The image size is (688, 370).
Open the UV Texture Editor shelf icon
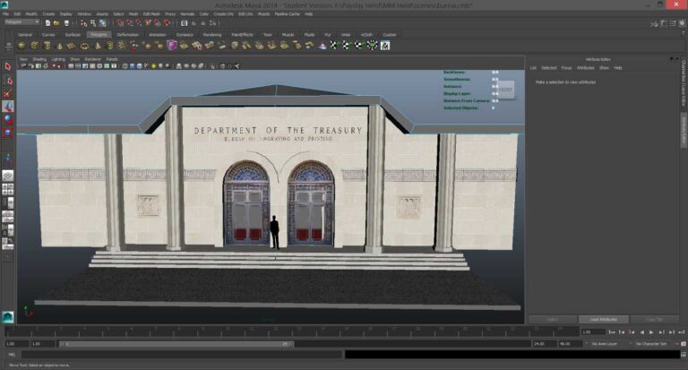point(385,45)
